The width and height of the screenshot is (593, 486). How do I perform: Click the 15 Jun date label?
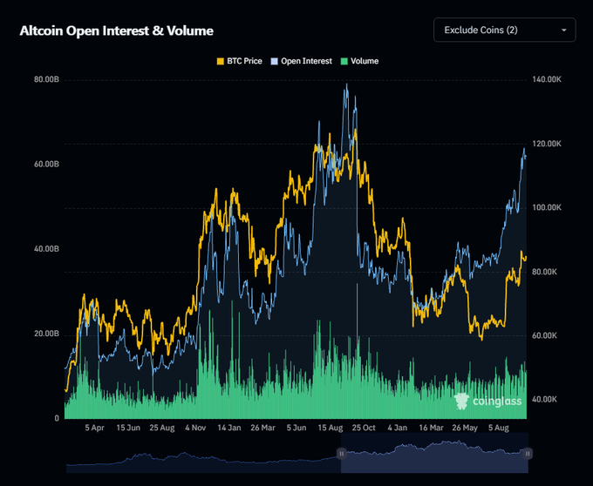pos(128,428)
